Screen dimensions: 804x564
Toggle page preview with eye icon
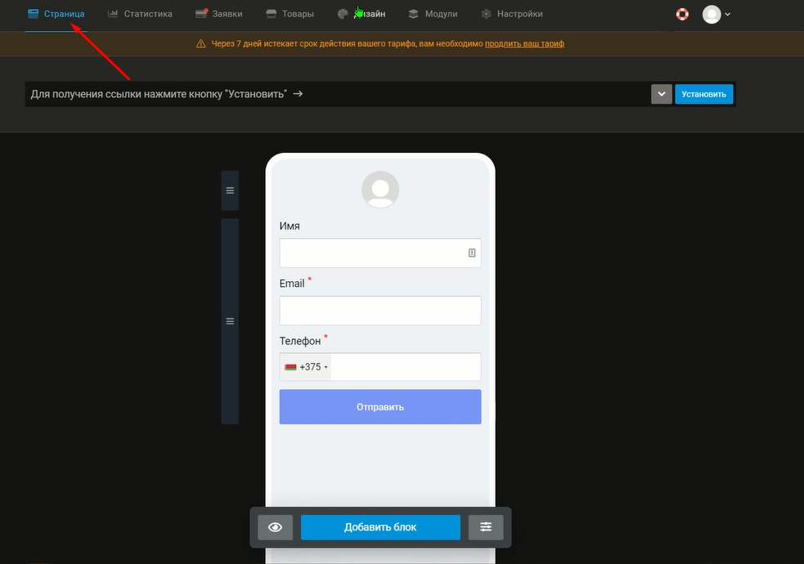[x=275, y=528]
